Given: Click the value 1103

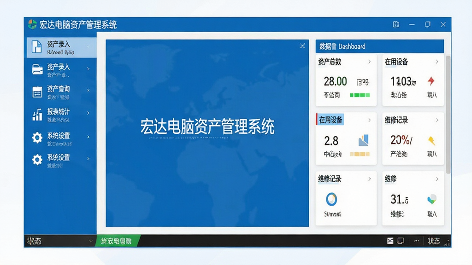Looking at the screenshot, I should tap(403, 81).
